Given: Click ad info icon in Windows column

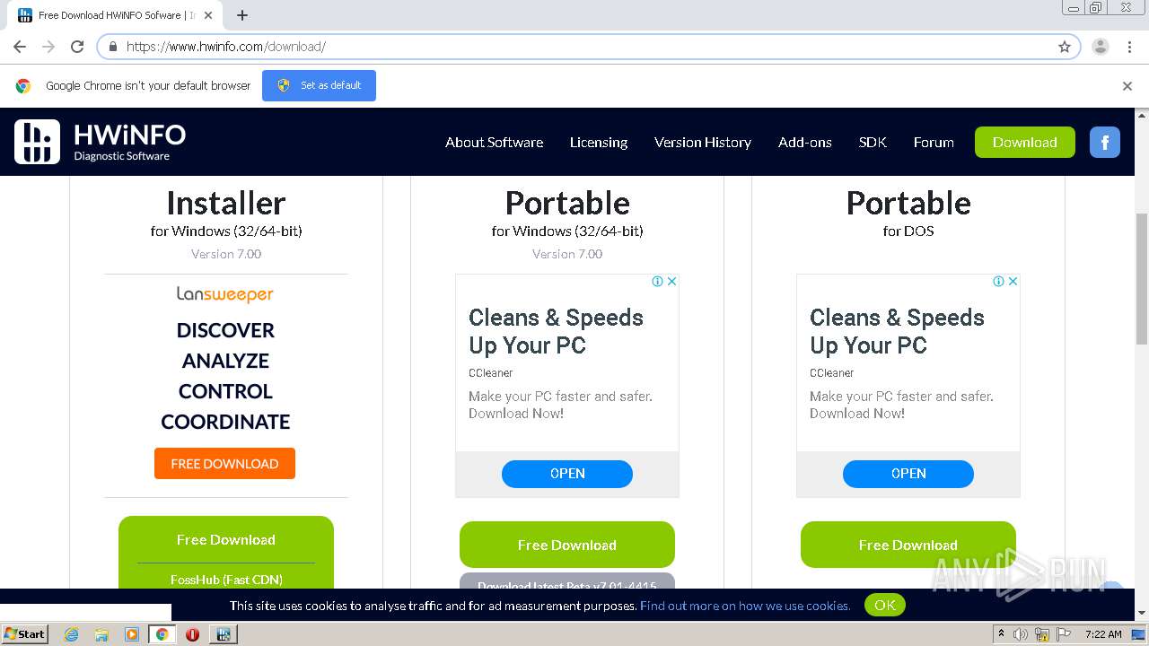Looking at the screenshot, I should tap(657, 281).
